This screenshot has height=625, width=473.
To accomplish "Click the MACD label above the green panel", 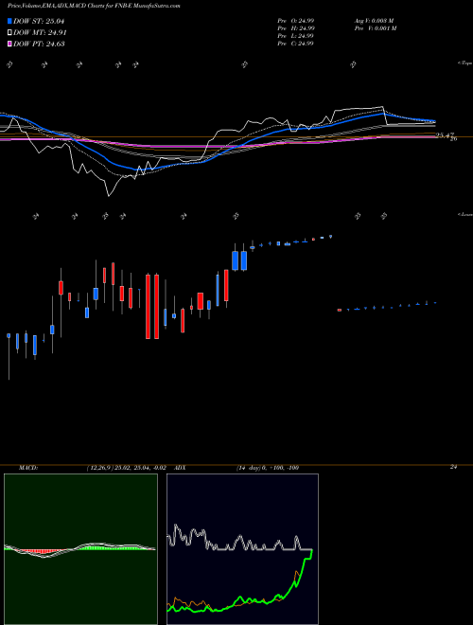I will point(27,468).
